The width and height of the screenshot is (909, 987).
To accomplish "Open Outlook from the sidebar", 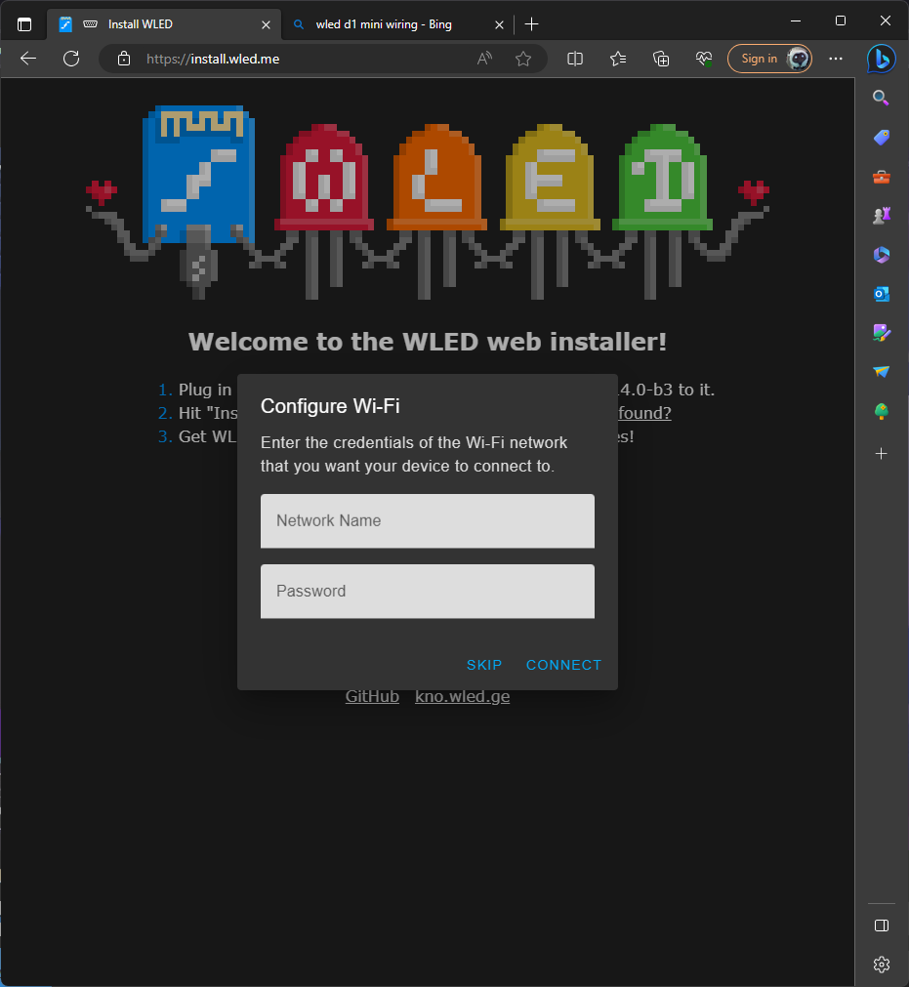I will pyautogui.click(x=881, y=293).
